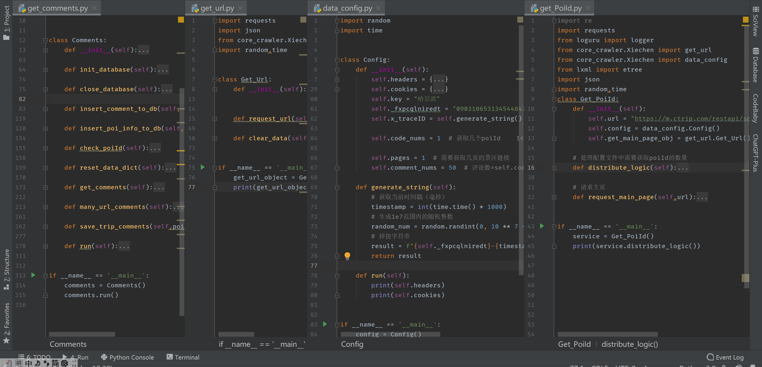The height and width of the screenshot is (367, 762).
Task: Open the 6: TODO tool window
Action: point(35,357)
